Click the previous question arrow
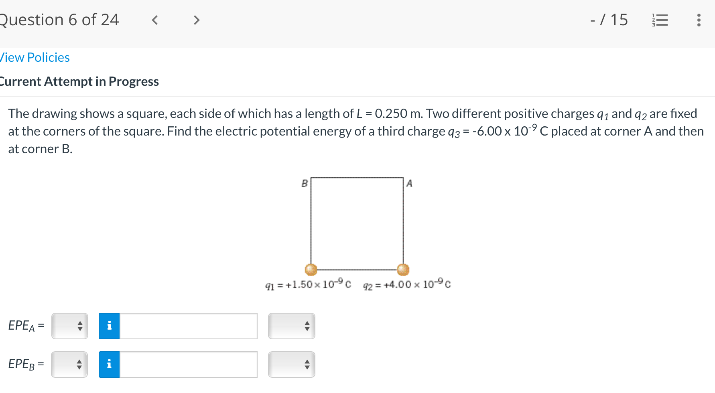715x393 pixels. coord(154,20)
